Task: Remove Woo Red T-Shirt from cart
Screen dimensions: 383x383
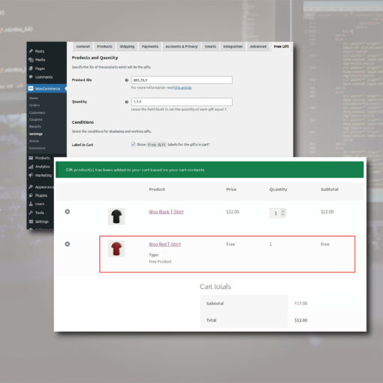Action: click(68, 244)
